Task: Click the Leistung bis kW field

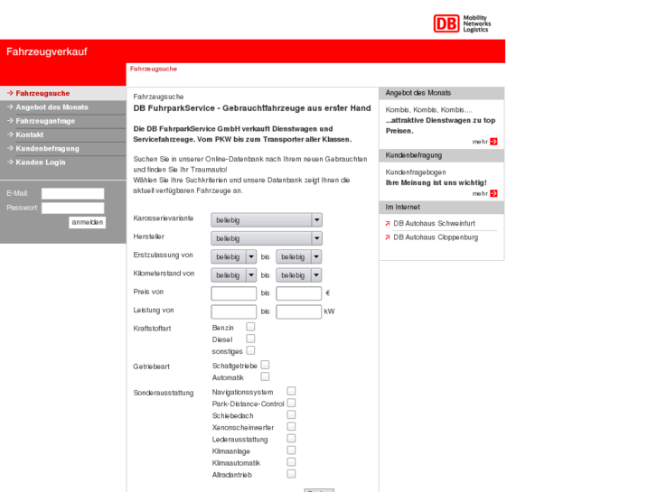Action: tap(299, 311)
